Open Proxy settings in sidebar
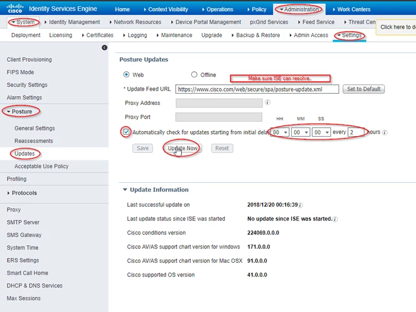416x312 pixels. [14, 210]
